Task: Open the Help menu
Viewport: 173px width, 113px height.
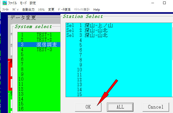Action: pos(97,10)
